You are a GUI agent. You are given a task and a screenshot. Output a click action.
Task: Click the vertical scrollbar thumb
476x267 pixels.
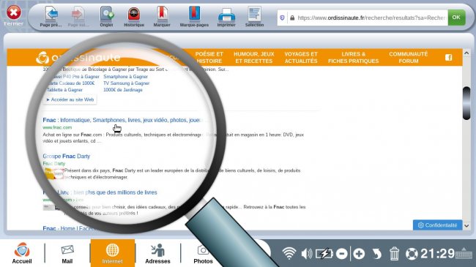coord(466,103)
